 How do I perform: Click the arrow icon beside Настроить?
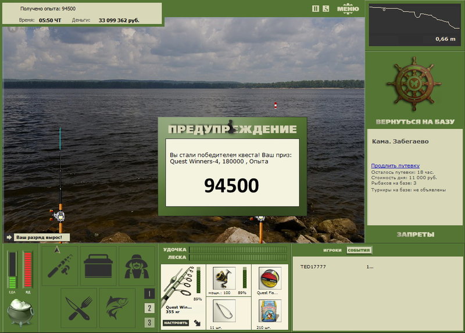point(197,323)
